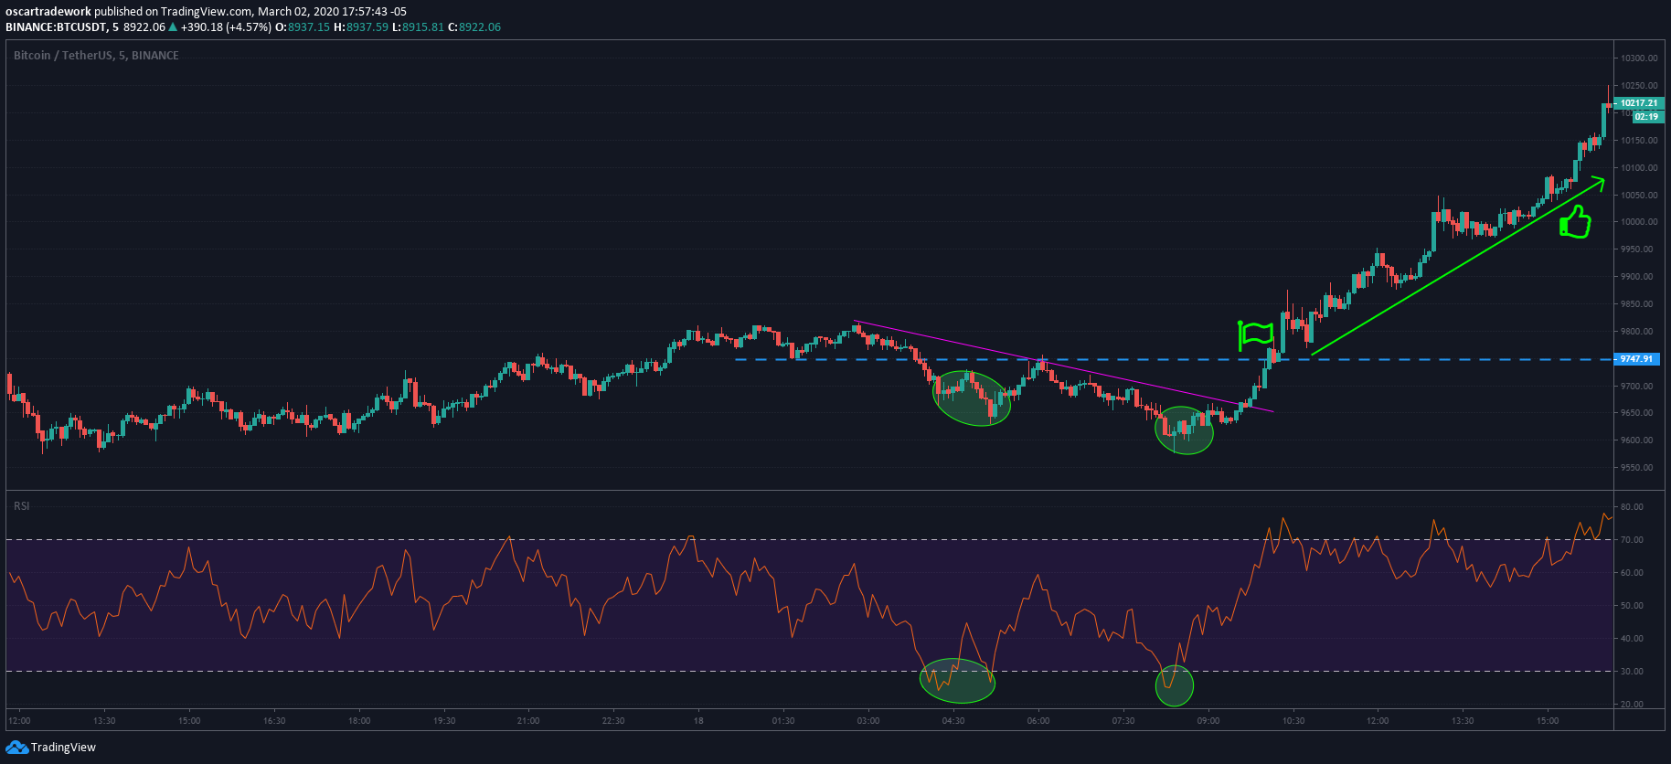Viewport: 1671px width, 764px height.
Task: Click the 10000.00 price axis label
Action: pyautogui.click(x=1638, y=222)
